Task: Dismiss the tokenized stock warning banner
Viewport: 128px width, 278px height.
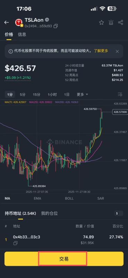Action: (x=117, y=51)
